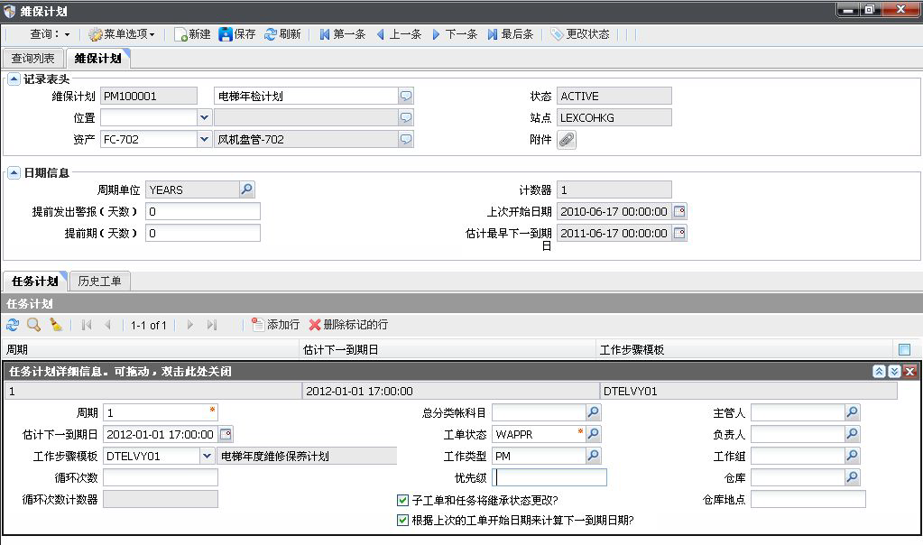This screenshot has height=545, width=923.
Task: Uncheck 子工单和任务将继承状态更改 checkbox
Action: [x=402, y=500]
